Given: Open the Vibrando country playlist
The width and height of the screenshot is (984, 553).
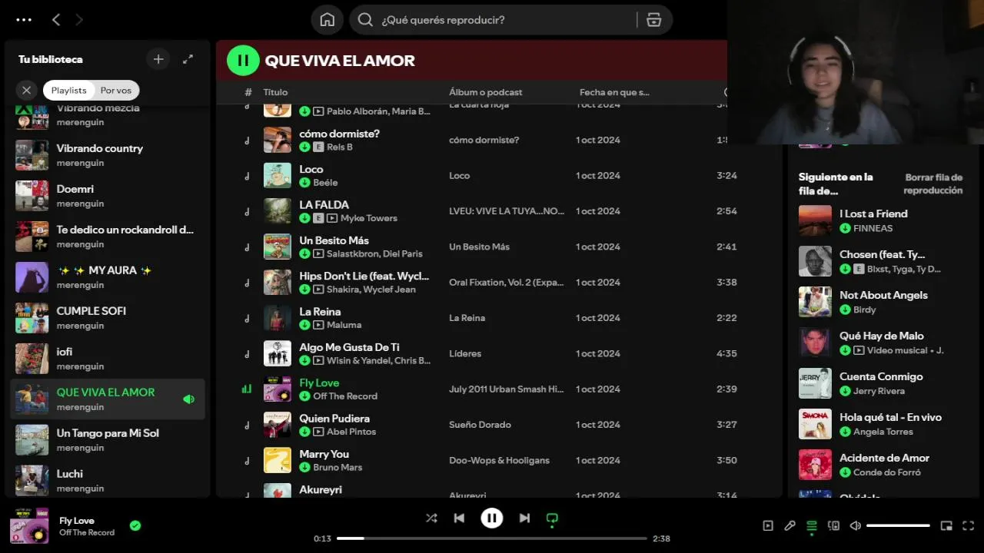Looking at the screenshot, I should [x=108, y=155].
